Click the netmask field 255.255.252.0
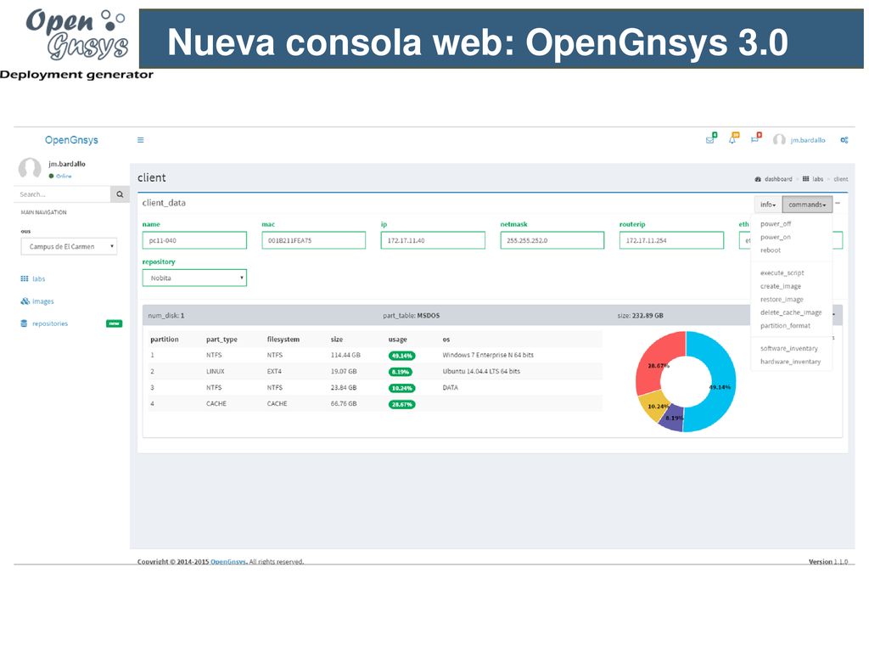Image resolution: width=869 pixels, height=652 pixels. point(552,240)
